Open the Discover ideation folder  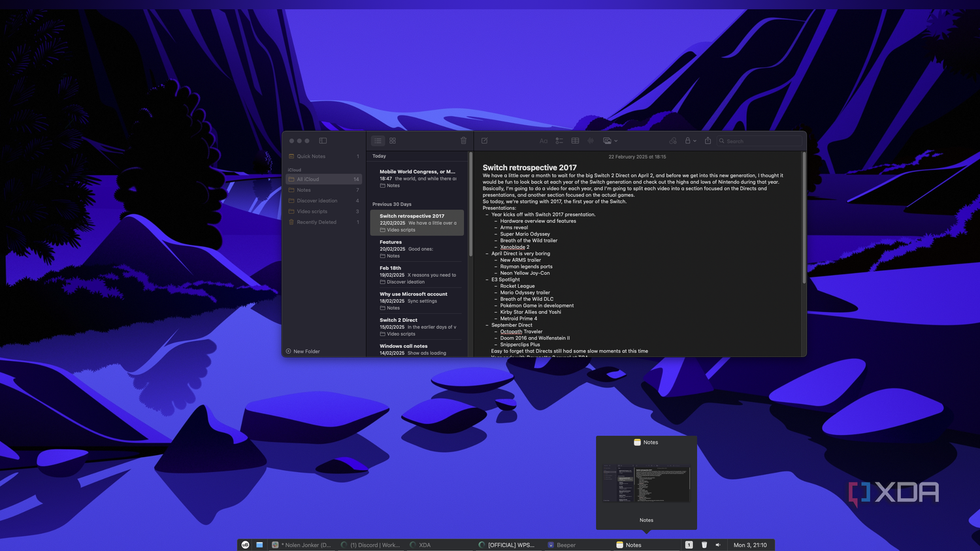tap(323, 200)
